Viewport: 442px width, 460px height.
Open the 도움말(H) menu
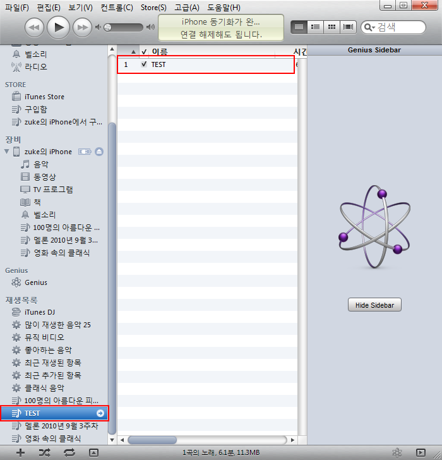click(224, 8)
